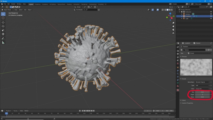The image size is (213, 120).
Task: Select the Move tool
Action: (x=3, y=22)
